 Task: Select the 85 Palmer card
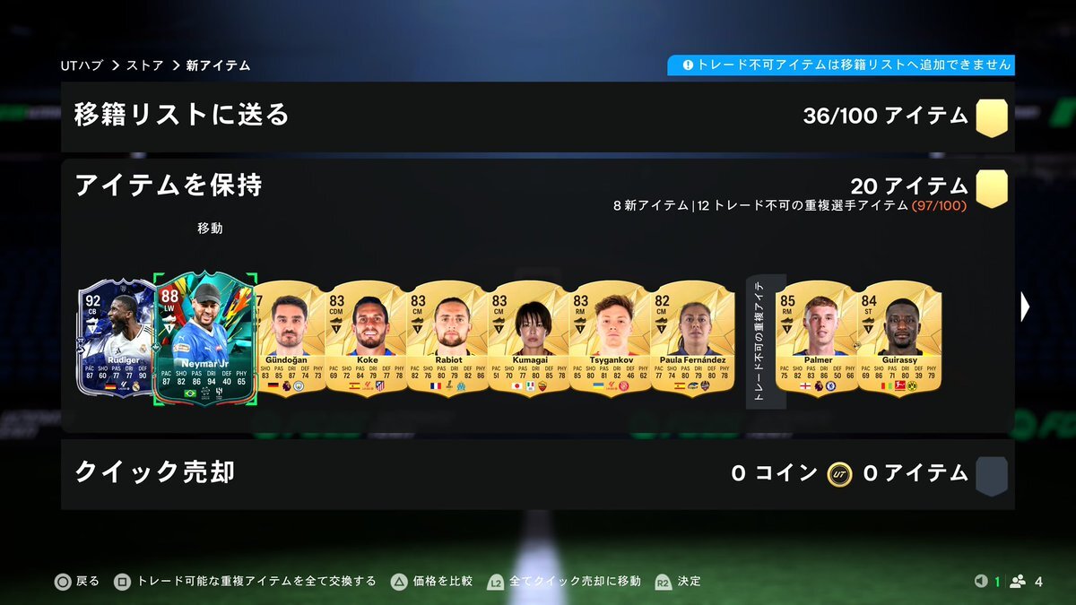(x=816, y=338)
